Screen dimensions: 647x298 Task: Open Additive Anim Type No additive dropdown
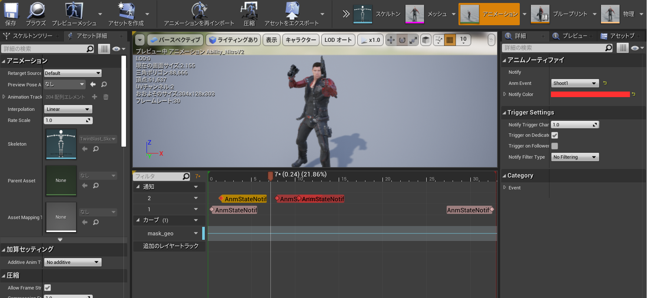[x=73, y=262]
